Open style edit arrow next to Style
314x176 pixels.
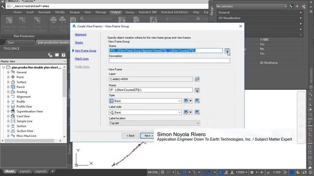pos(191,101)
